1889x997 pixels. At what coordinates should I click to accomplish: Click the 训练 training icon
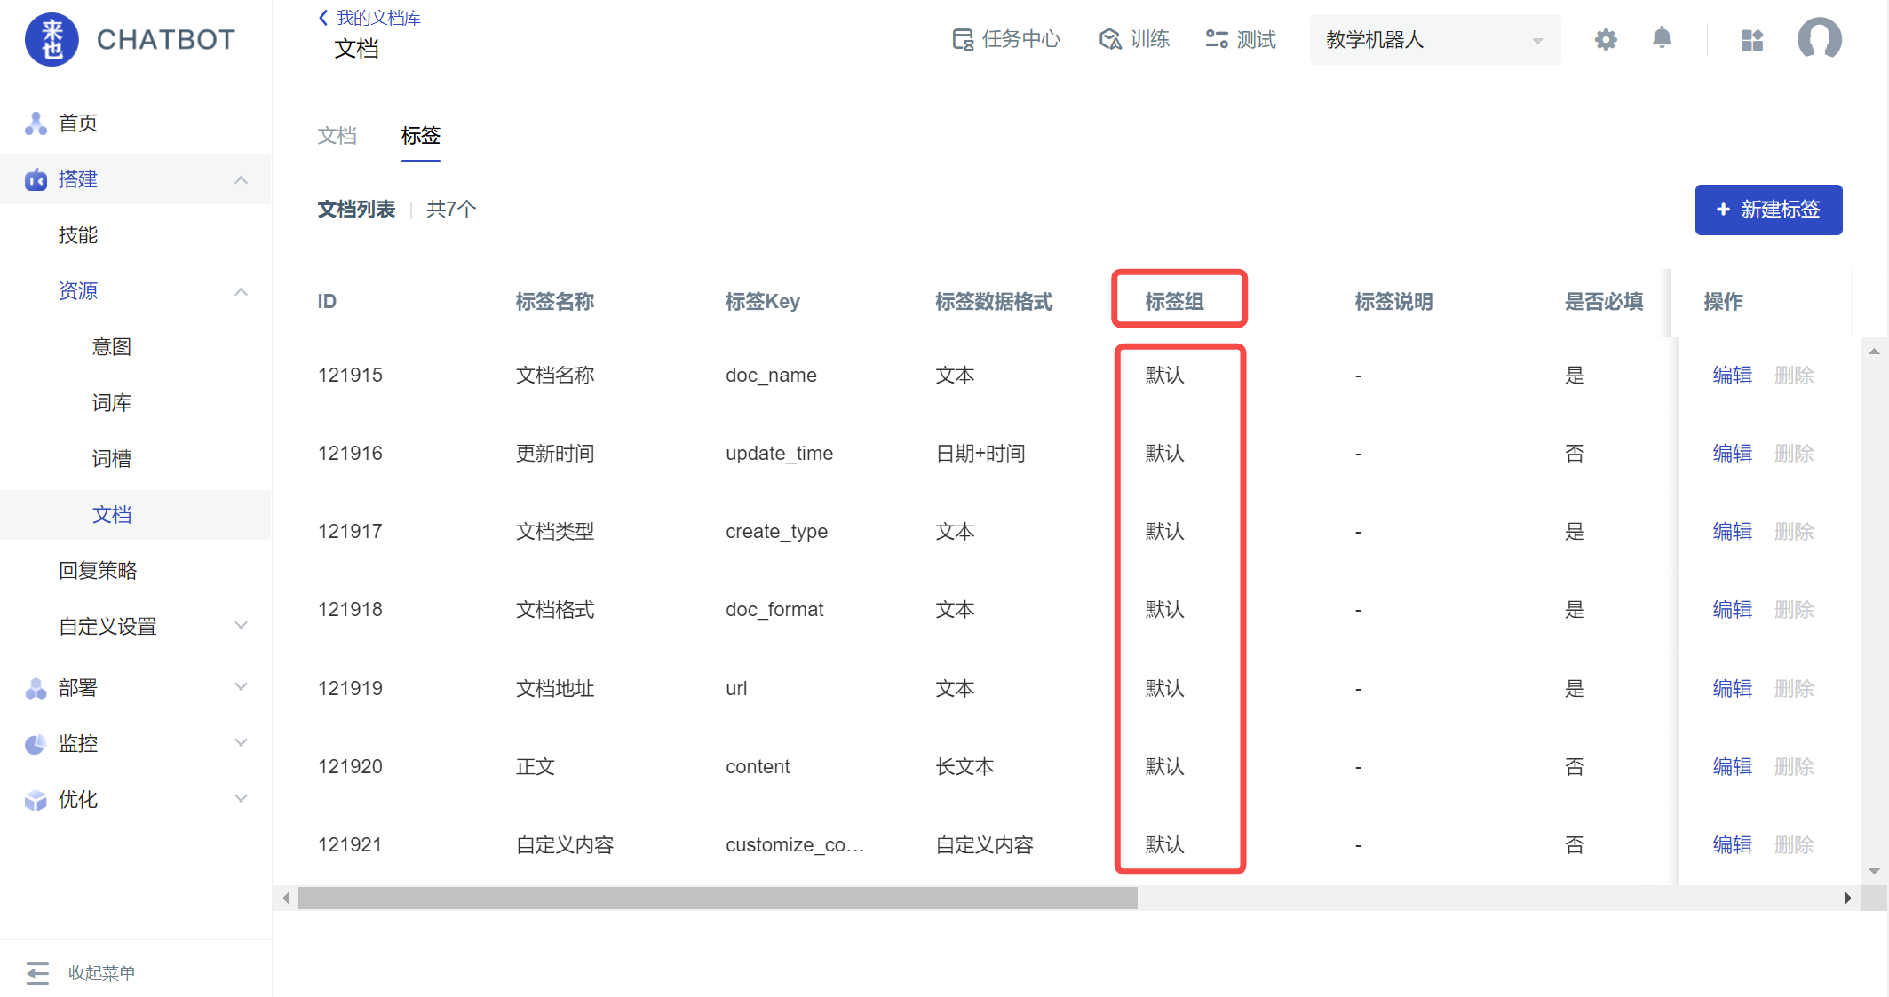1110,39
